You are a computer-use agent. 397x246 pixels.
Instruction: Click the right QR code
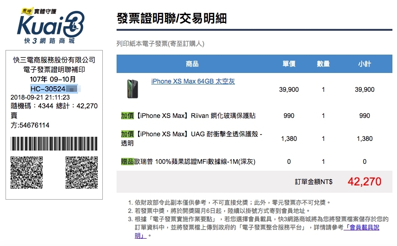(x=82, y=173)
